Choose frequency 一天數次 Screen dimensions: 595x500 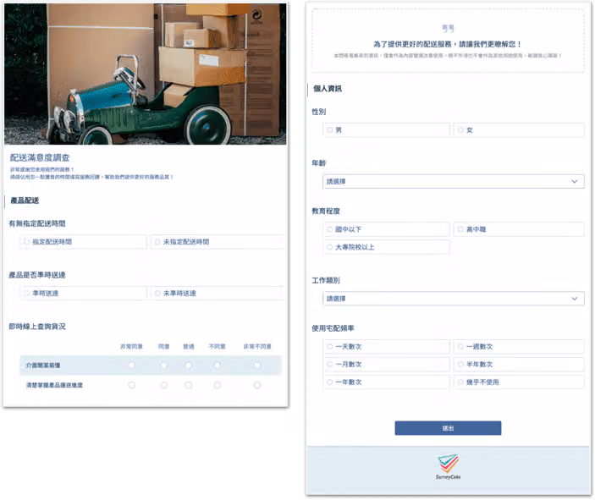click(387, 347)
